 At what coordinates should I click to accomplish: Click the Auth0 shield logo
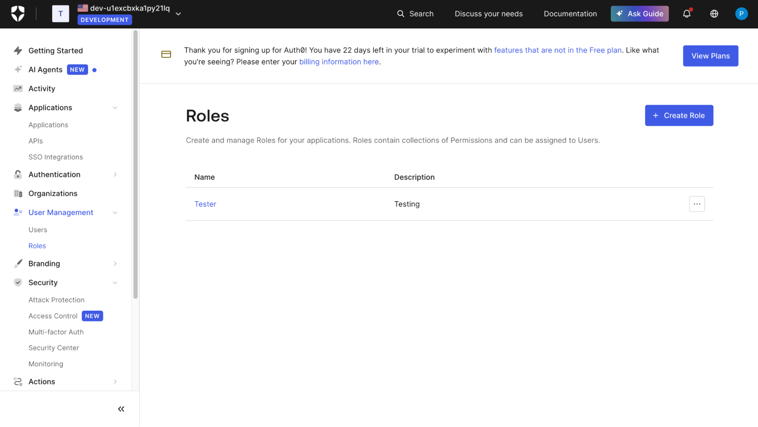point(18,14)
